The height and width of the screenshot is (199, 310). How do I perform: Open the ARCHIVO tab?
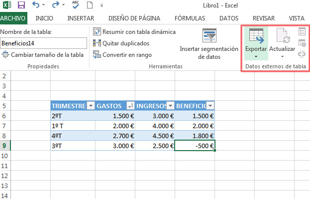(13, 18)
